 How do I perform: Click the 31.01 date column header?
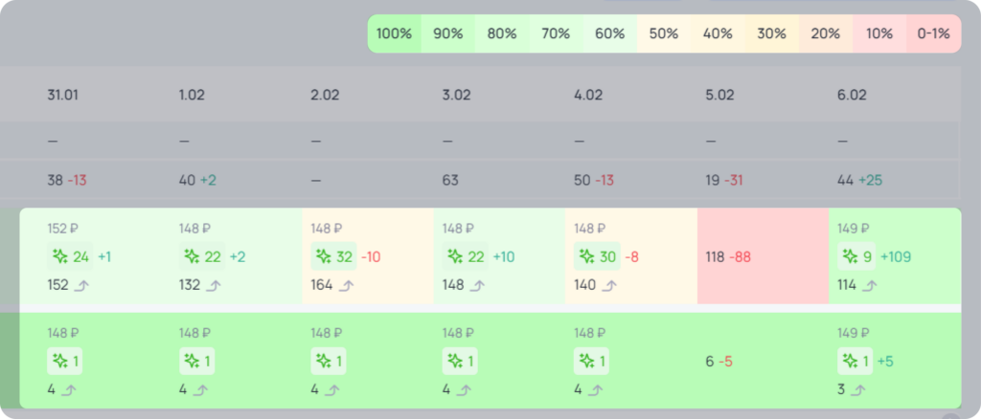tap(63, 95)
